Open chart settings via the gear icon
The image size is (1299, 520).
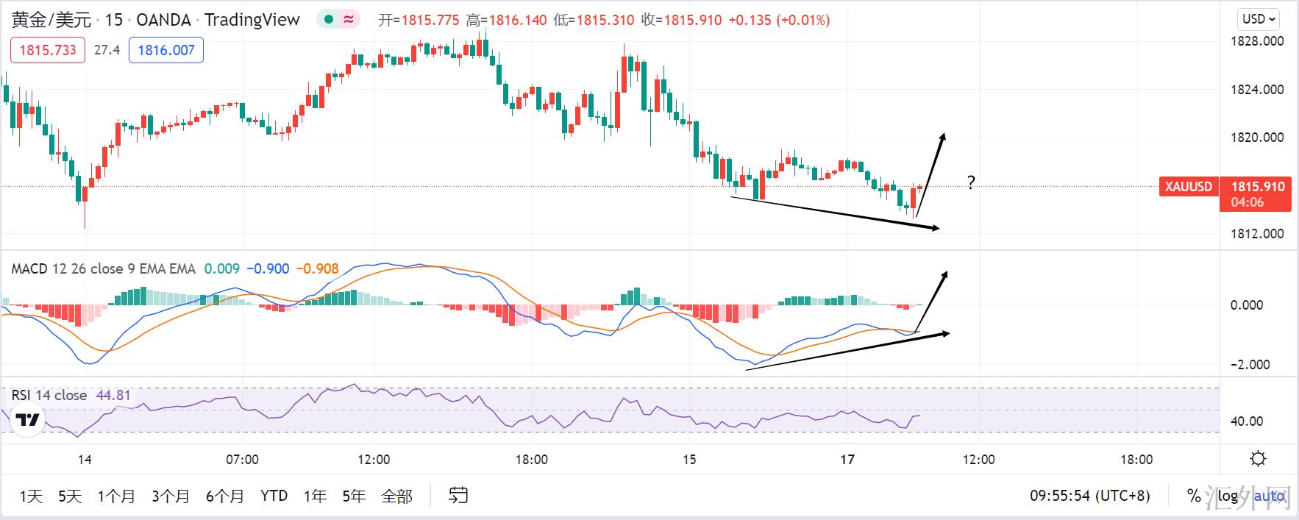(1258, 459)
